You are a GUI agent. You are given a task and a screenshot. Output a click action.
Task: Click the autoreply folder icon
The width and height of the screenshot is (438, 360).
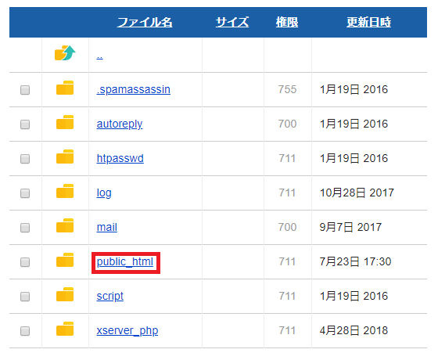click(65, 122)
